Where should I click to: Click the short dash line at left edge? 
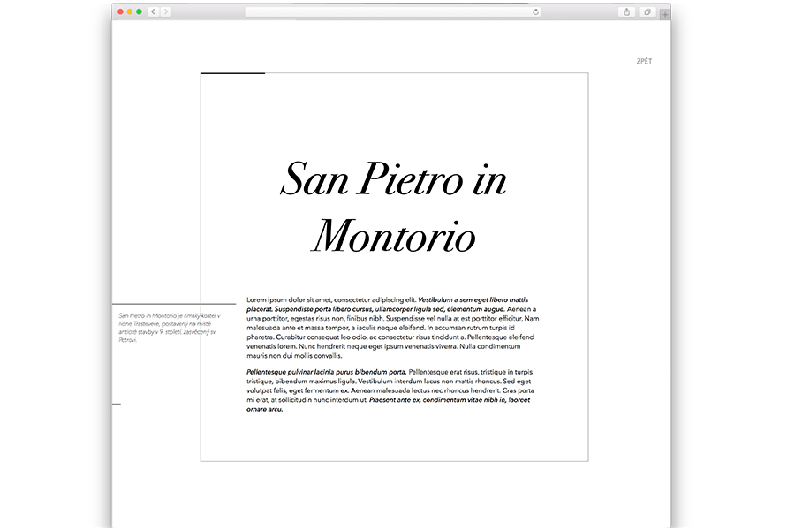(116, 404)
